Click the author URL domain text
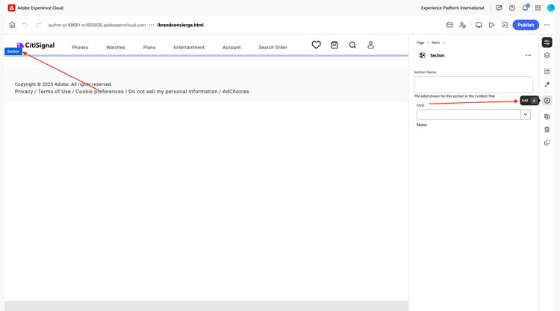Viewport: 560px width, 311px height. point(97,25)
